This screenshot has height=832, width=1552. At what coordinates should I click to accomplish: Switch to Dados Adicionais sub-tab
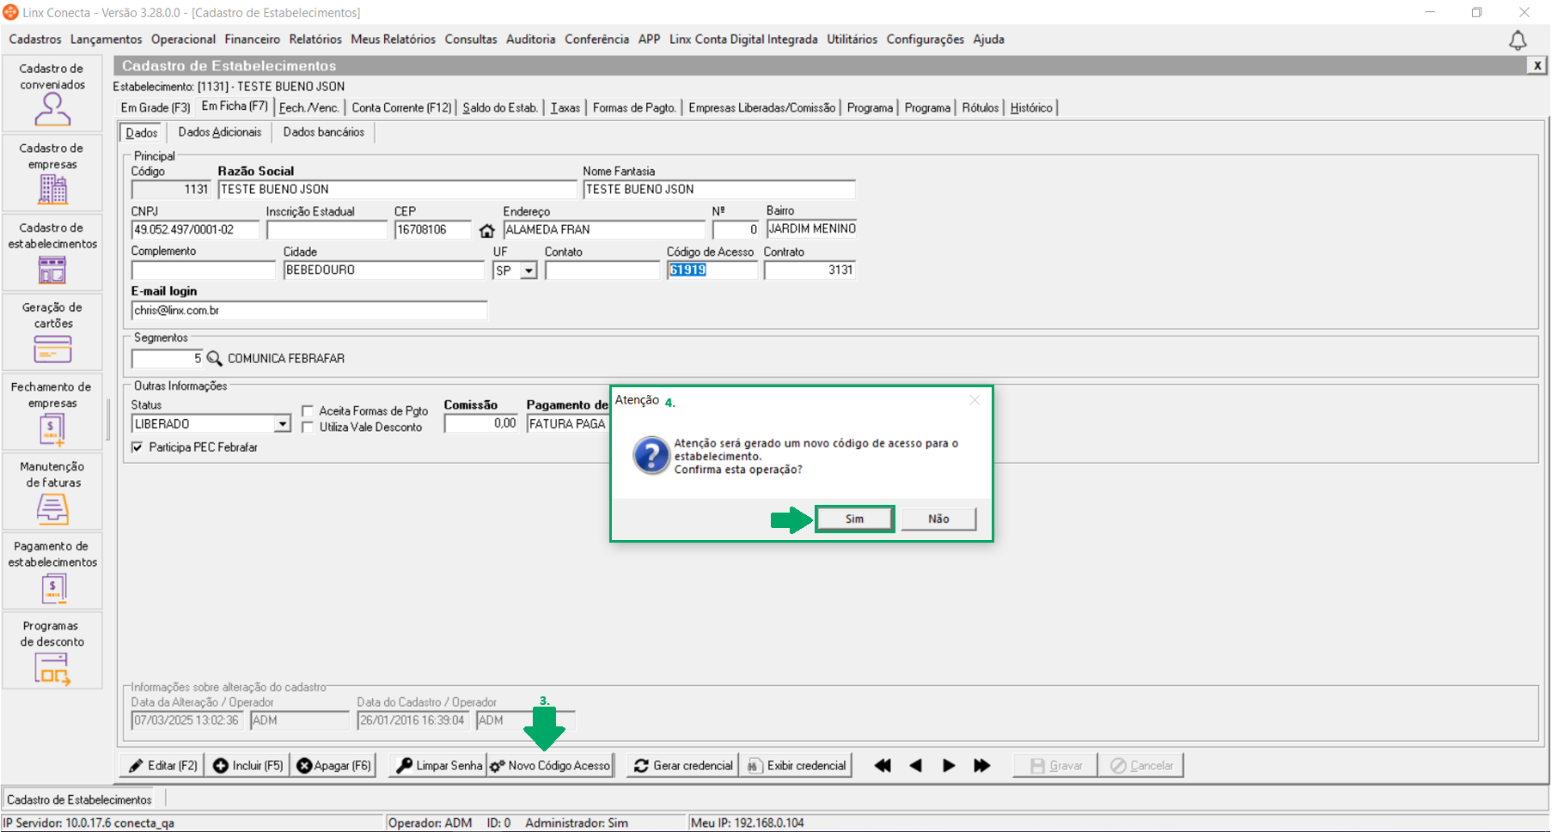(x=220, y=132)
